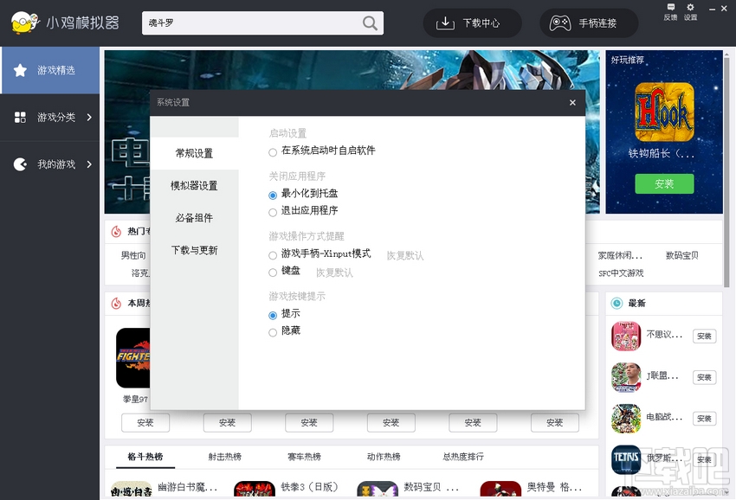Viewport: 736px width, 500px height.
Task: Select the 键盘 gameplay mode option
Action: click(272, 272)
